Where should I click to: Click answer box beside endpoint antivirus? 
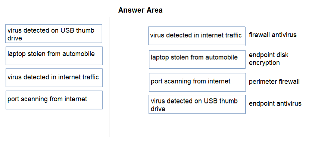point(197,104)
